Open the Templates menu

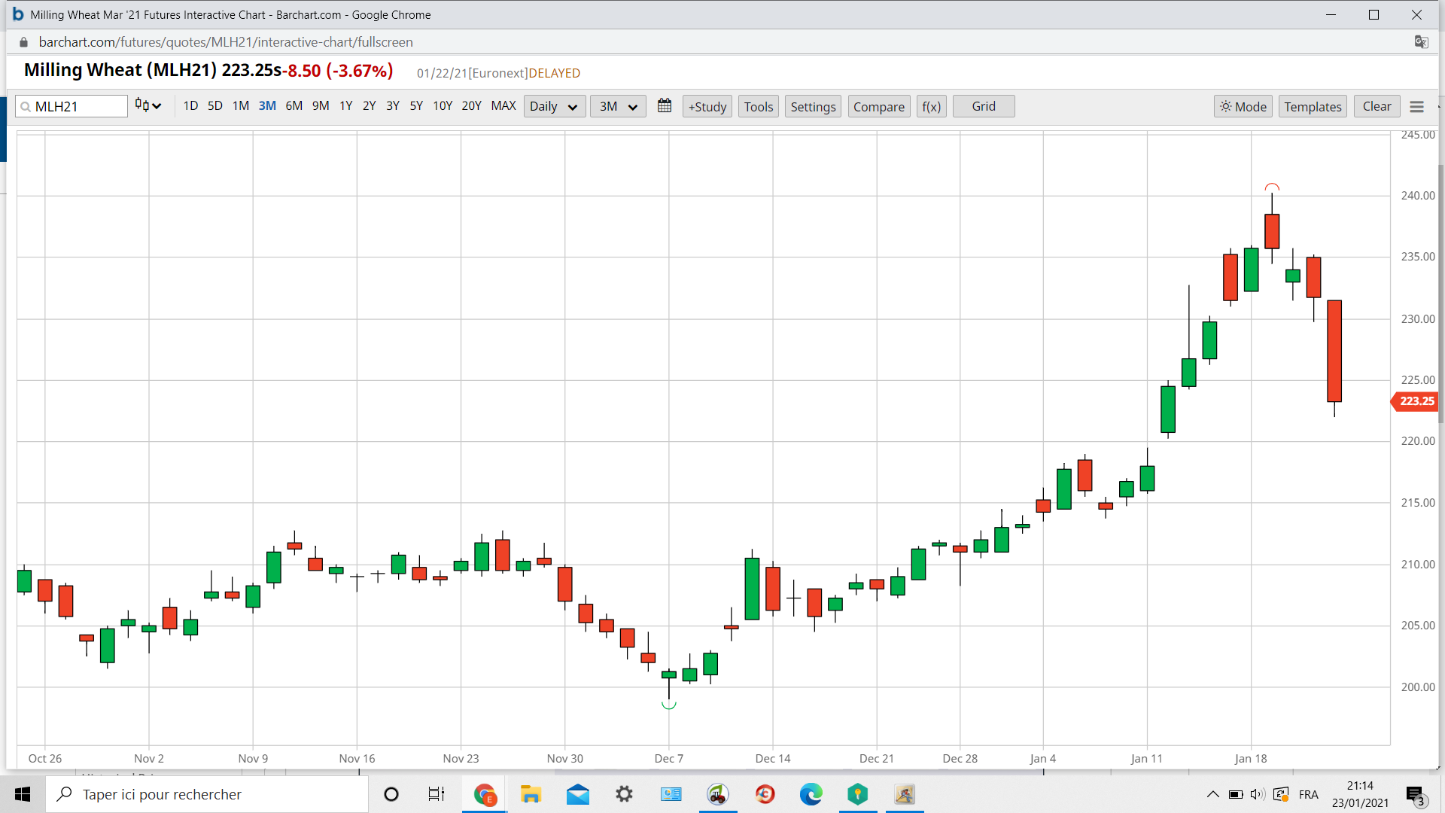(1313, 106)
